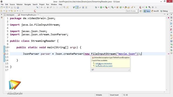Open the Run launch dropdown arrow
This screenshot has height=97, width=173.
tap(104, 7)
